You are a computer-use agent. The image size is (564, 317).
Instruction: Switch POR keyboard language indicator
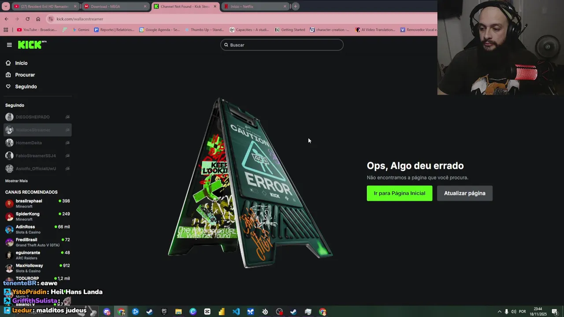(x=523, y=312)
